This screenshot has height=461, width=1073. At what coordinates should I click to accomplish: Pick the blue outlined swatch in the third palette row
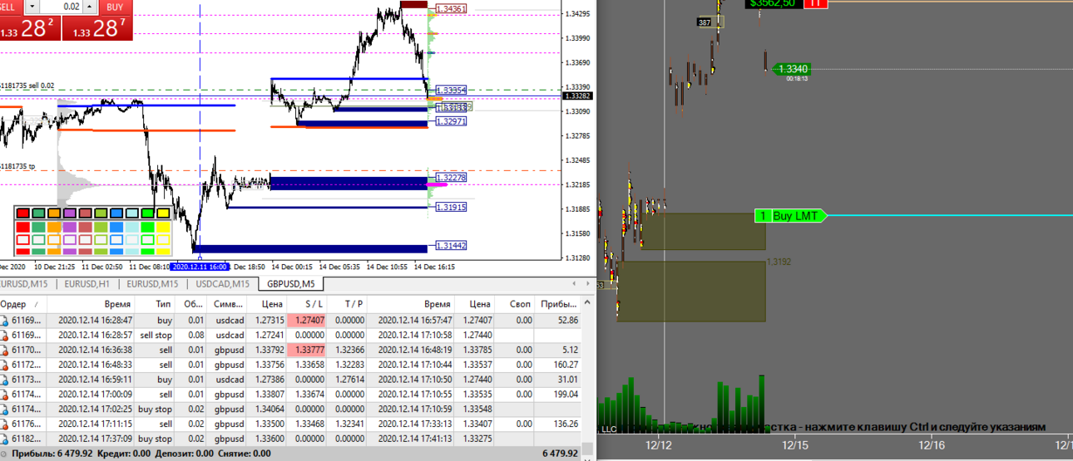pyautogui.click(x=116, y=240)
